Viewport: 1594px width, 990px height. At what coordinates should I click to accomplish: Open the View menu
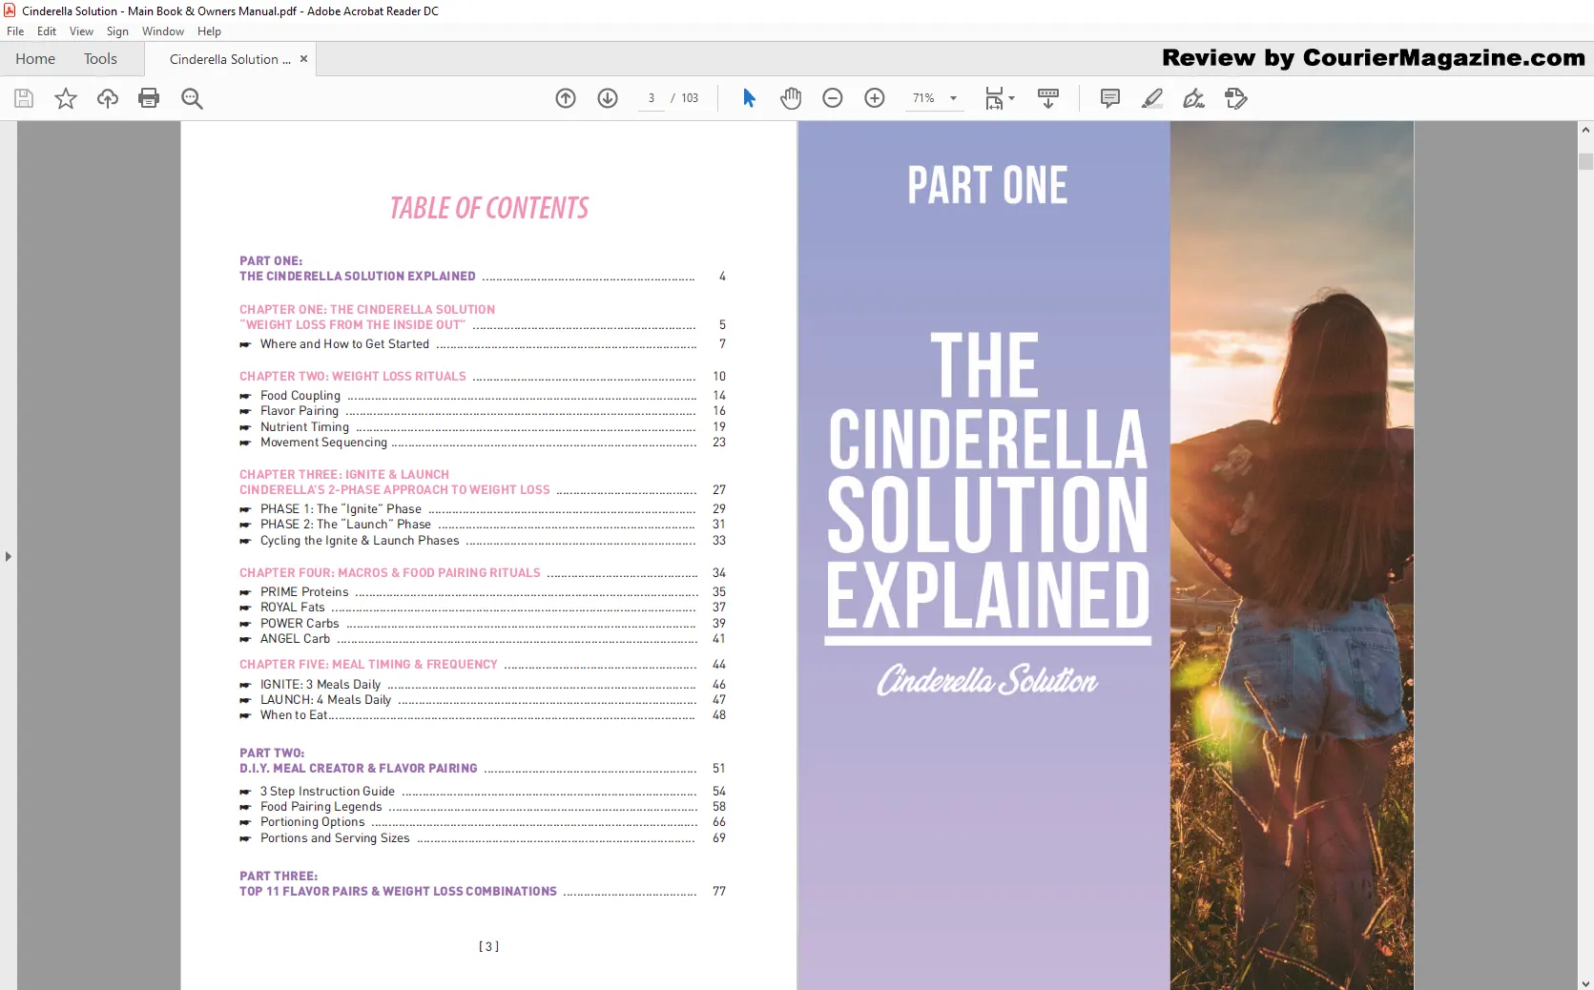81,31
